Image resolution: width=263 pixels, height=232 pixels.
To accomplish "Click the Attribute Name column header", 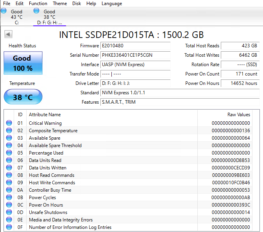I will point(112,115).
